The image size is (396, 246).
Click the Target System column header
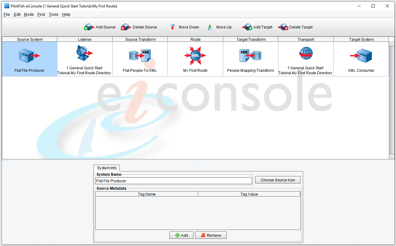point(361,39)
